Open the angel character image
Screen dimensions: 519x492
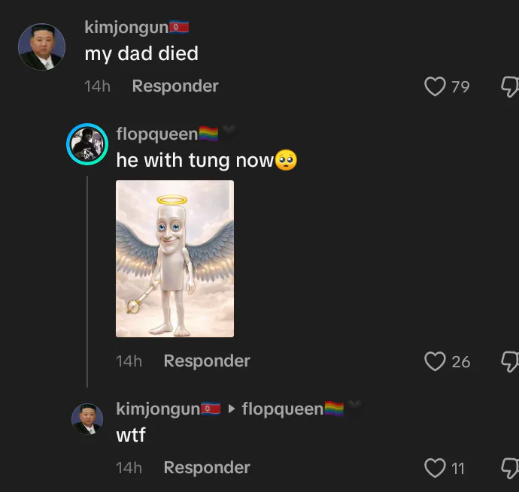click(175, 258)
